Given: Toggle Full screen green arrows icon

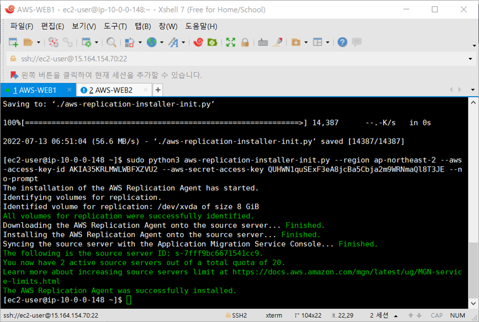Looking at the screenshot, I should pos(231,42).
